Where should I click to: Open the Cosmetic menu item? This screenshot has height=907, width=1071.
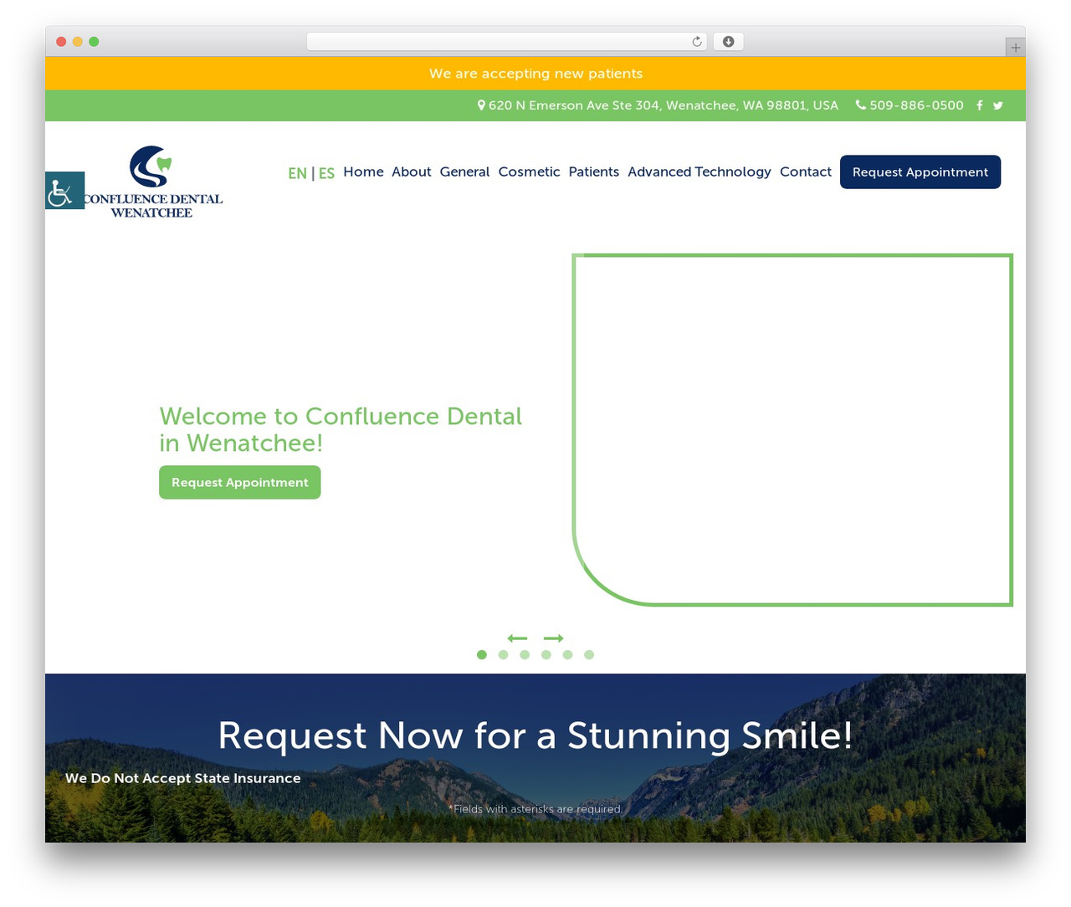click(x=529, y=172)
